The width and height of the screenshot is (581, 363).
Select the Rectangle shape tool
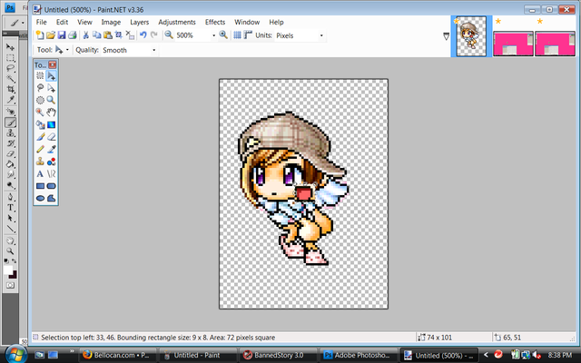point(40,186)
